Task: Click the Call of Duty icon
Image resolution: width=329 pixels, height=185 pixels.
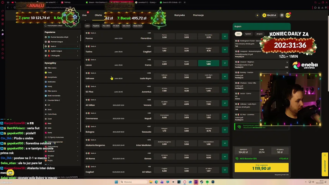Action: pos(46,114)
